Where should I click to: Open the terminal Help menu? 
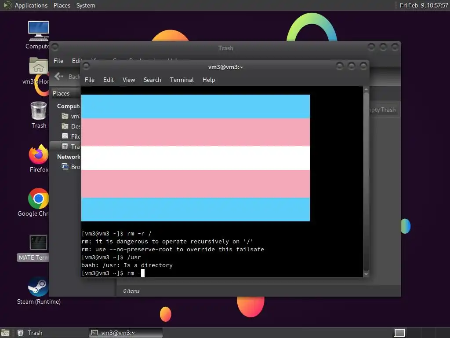tap(209, 80)
